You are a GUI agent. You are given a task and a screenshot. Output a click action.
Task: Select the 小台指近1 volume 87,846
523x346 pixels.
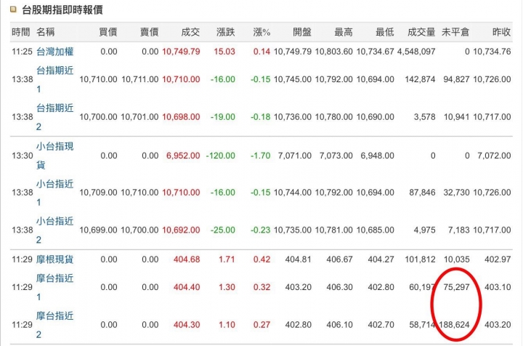pos(422,193)
